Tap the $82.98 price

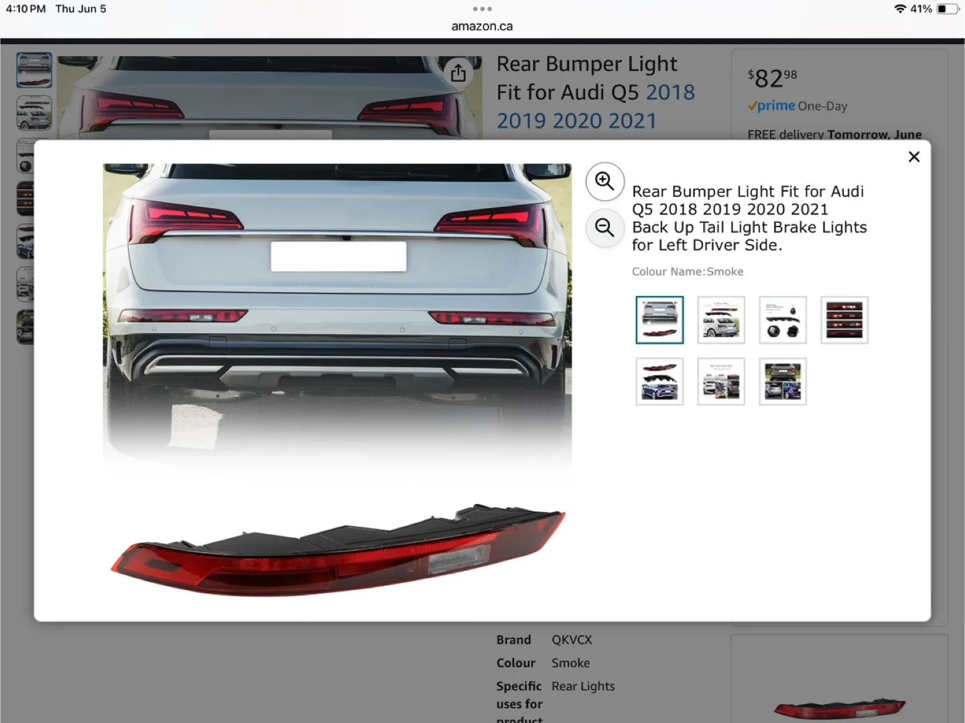tap(772, 78)
